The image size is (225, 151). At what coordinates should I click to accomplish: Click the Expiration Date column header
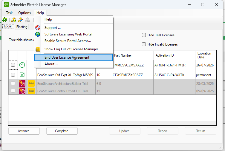click(206, 55)
